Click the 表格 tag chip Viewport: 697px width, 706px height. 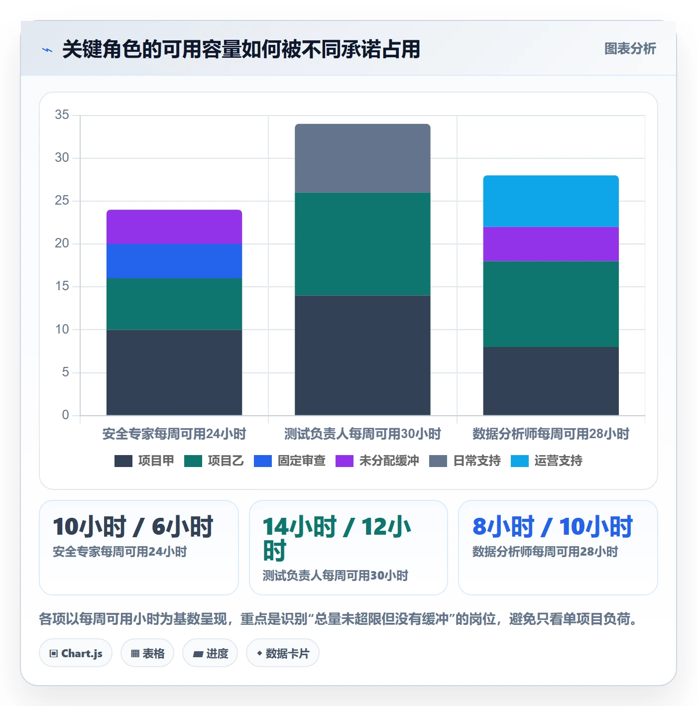[147, 653]
